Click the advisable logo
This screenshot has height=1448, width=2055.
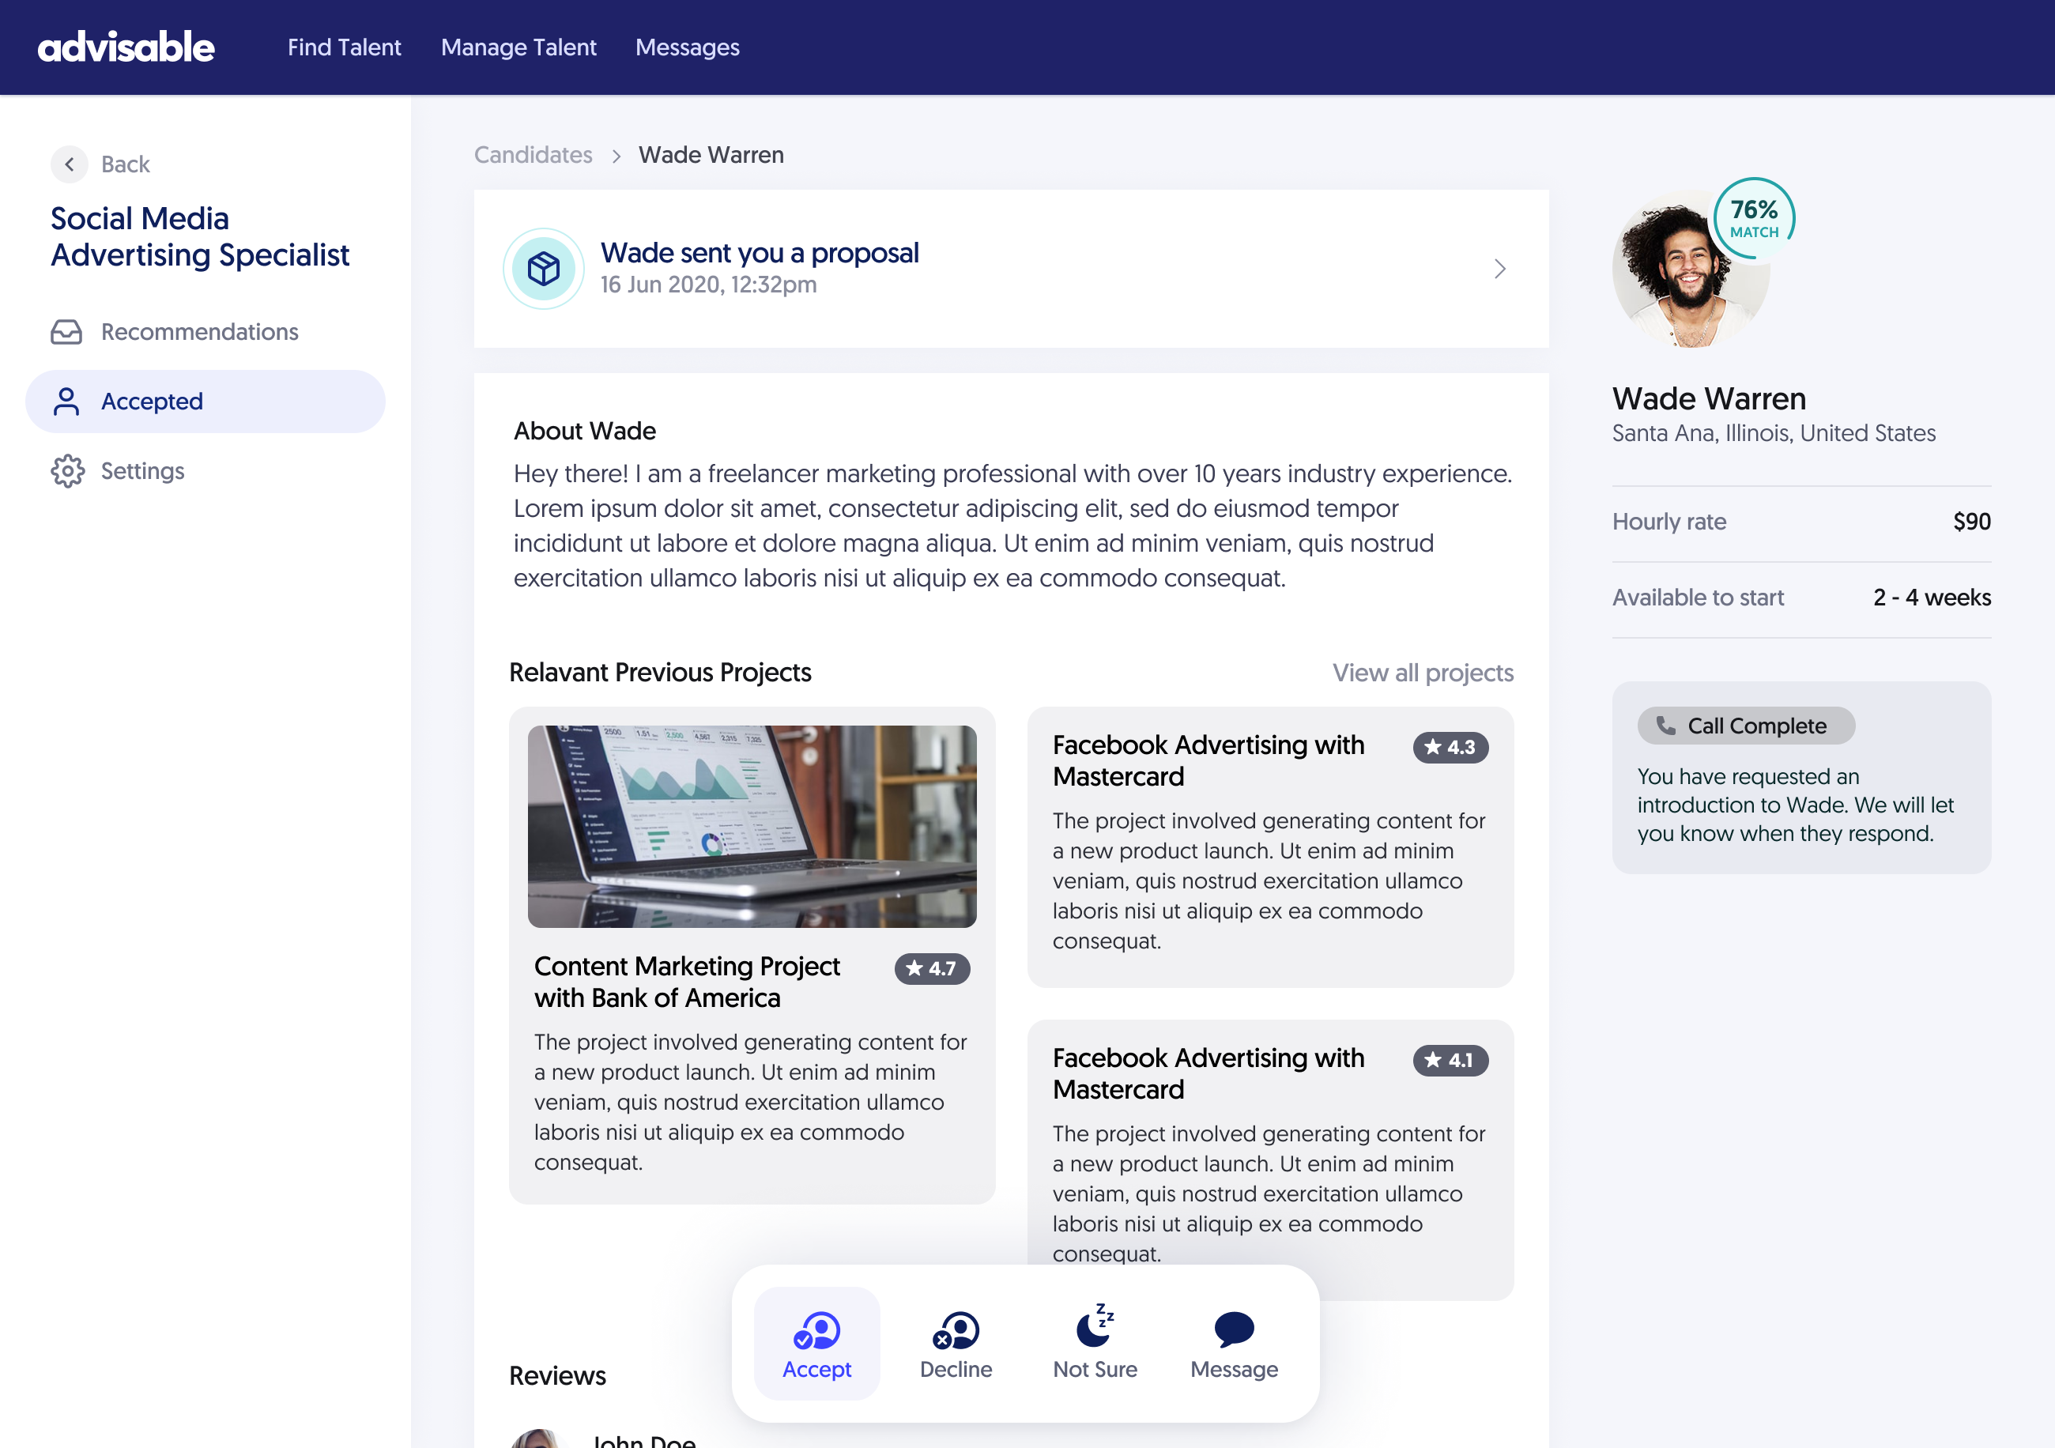click(x=126, y=47)
